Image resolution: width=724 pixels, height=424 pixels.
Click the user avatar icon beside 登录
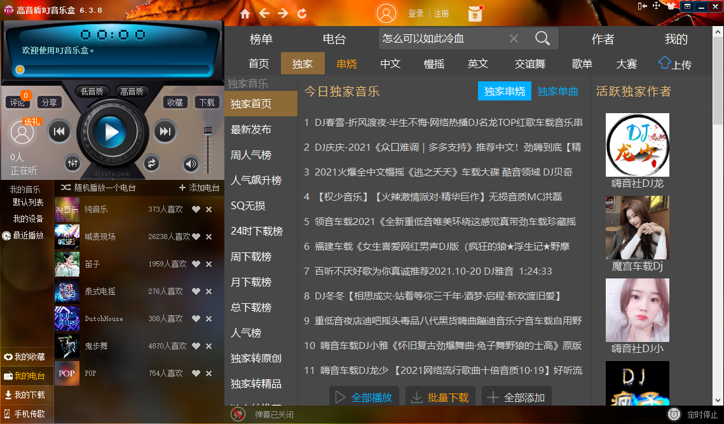click(x=386, y=13)
